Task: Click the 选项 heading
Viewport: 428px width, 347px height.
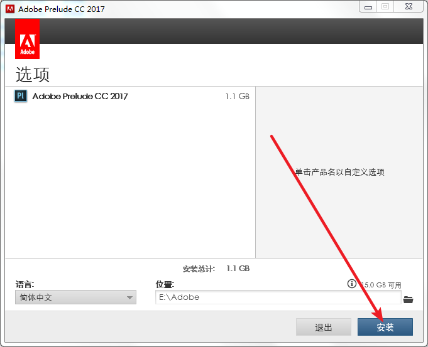Action: [33, 75]
